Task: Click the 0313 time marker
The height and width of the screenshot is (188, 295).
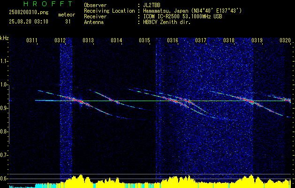Action: point(88,40)
